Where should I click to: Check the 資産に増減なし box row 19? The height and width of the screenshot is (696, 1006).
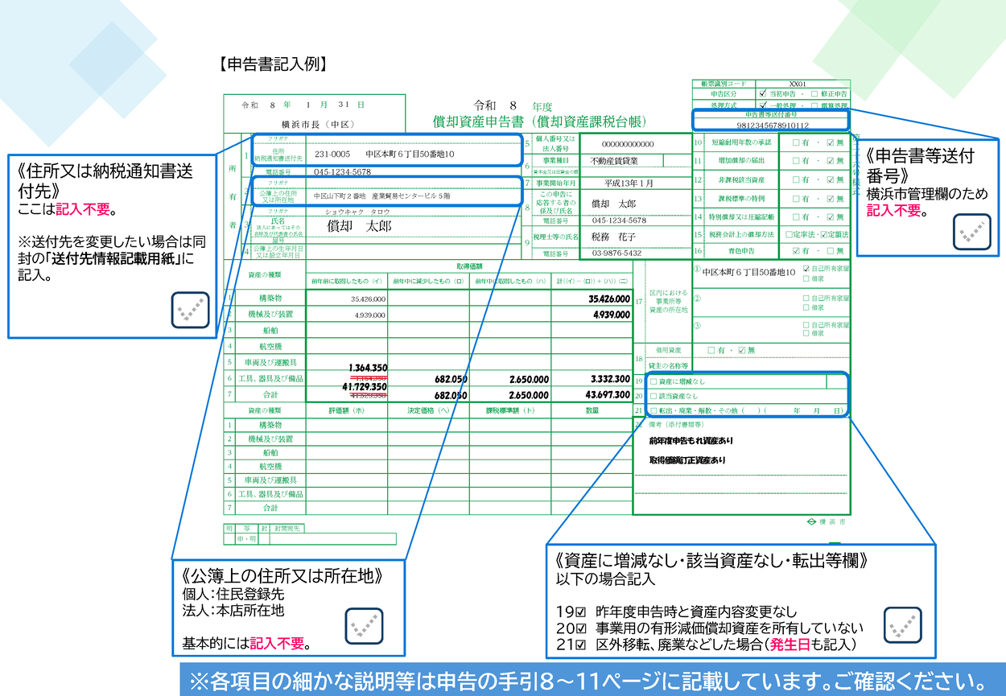tap(653, 381)
